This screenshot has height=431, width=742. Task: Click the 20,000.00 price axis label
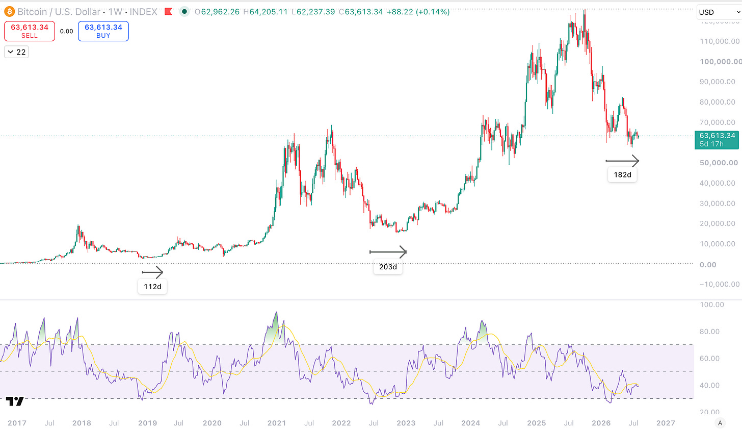[718, 223]
